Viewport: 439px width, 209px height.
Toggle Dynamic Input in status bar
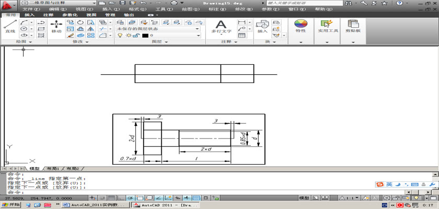coord(177,198)
